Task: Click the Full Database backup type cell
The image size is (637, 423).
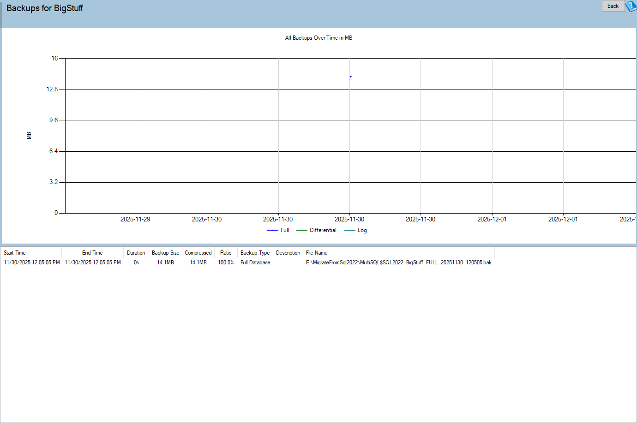Action: pyautogui.click(x=255, y=262)
